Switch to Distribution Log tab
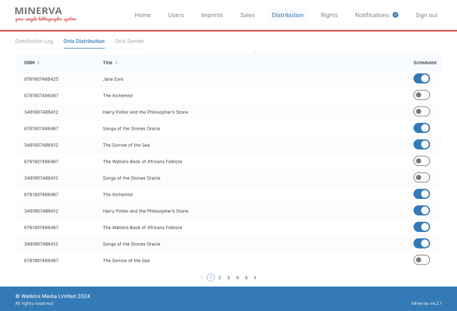 pos(34,41)
